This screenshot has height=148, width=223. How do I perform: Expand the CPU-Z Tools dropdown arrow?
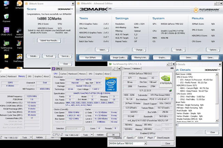[x=91, y=134]
